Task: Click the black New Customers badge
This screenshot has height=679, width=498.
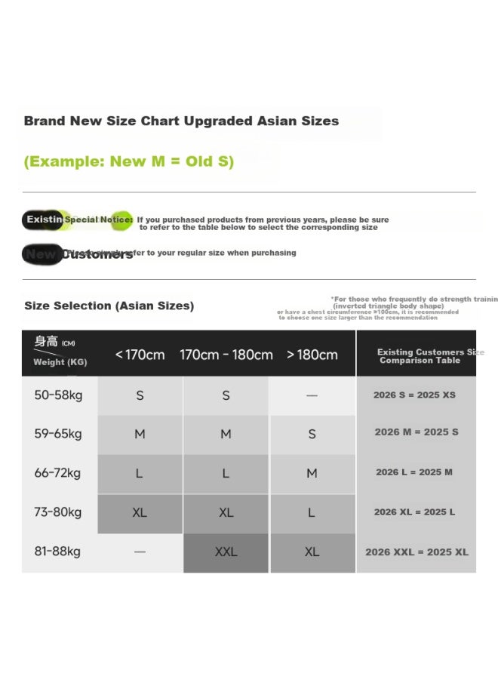Action: point(42,254)
